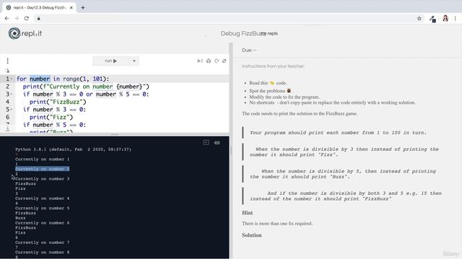
Task: Click the repl.it logo
Action: (x=25, y=34)
